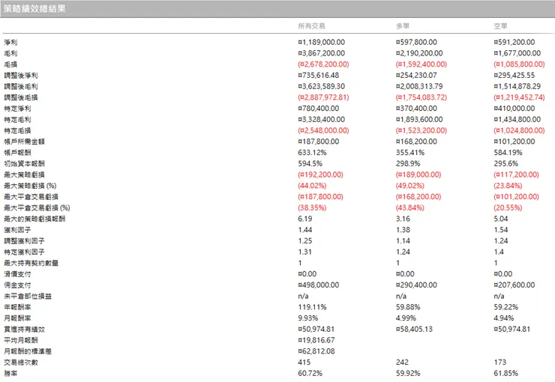Click gross loss value (¤2,678,200.00)
This screenshot has height=382, width=555.
(323, 64)
